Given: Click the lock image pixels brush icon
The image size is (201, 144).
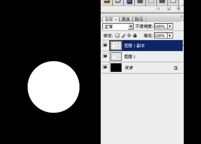Looking at the screenshot, I should 123,35.
